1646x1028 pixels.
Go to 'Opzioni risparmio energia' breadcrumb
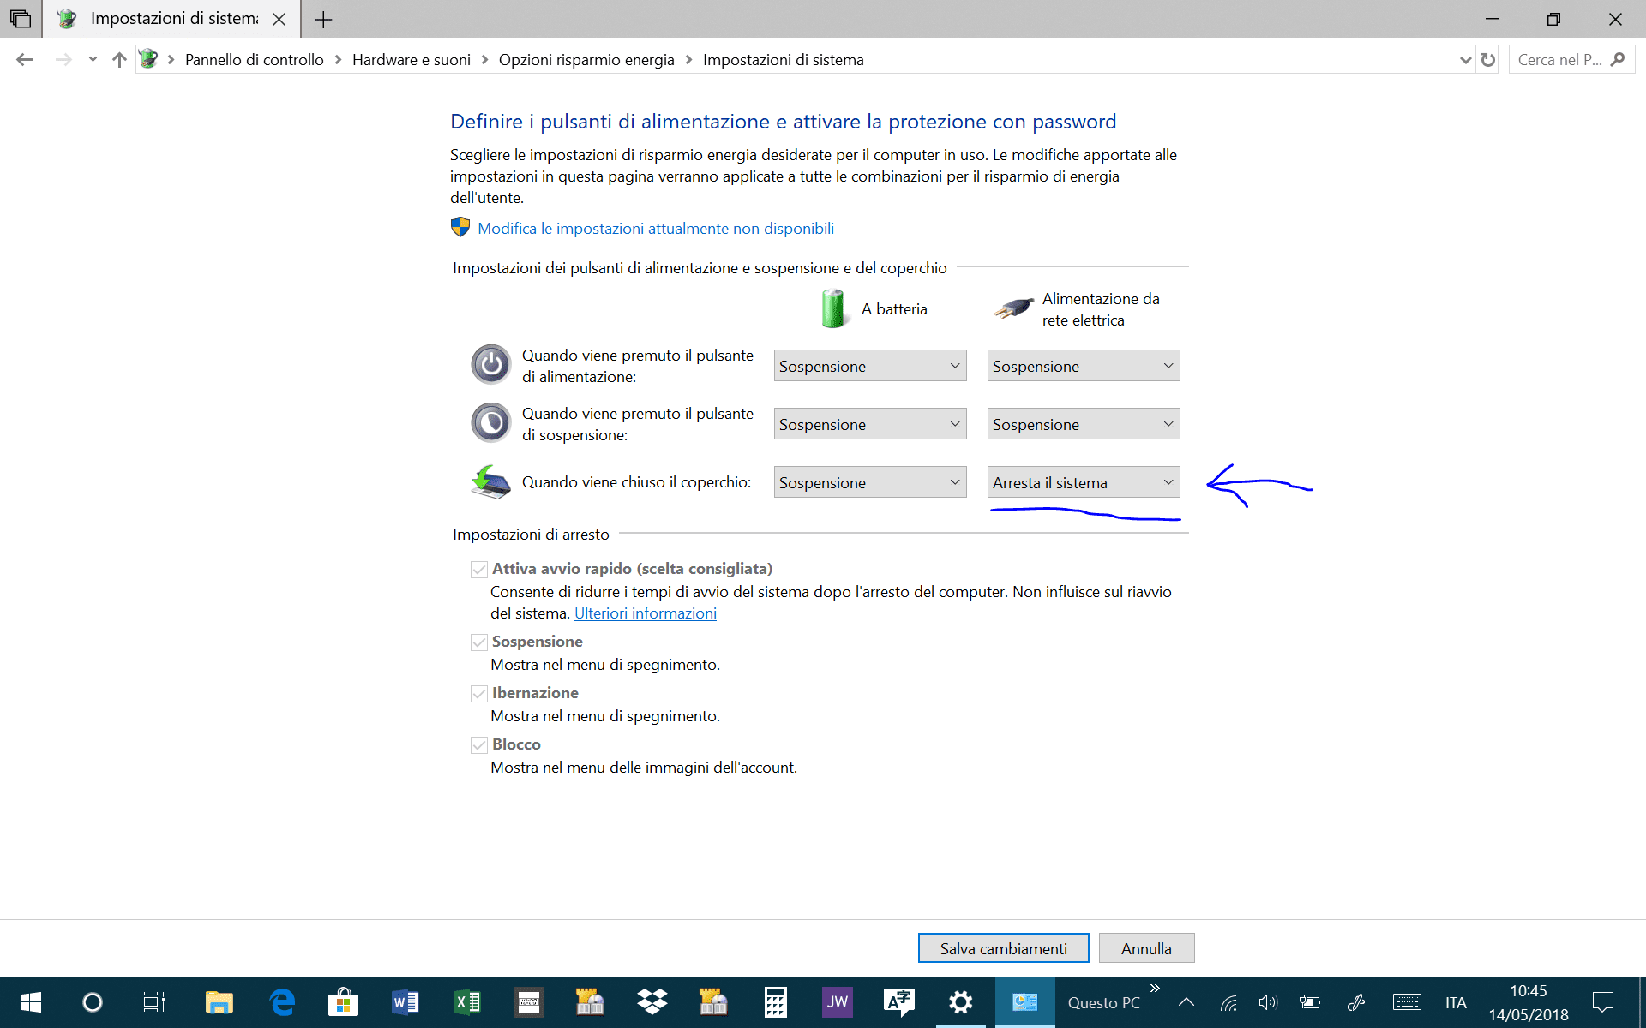pyautogui.click(x=586, y=59)
